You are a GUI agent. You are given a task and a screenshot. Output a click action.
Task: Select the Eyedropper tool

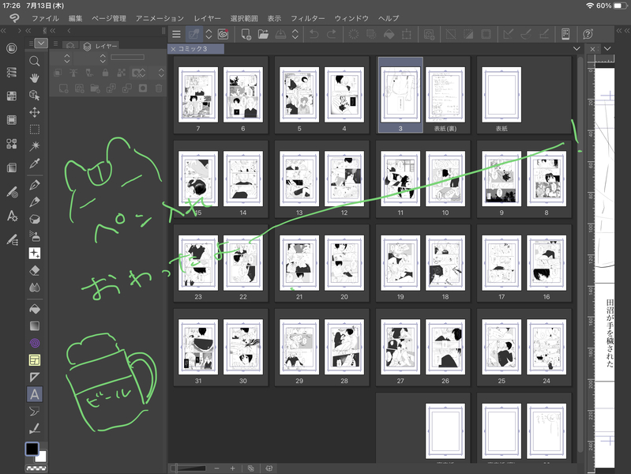(35, 163)
